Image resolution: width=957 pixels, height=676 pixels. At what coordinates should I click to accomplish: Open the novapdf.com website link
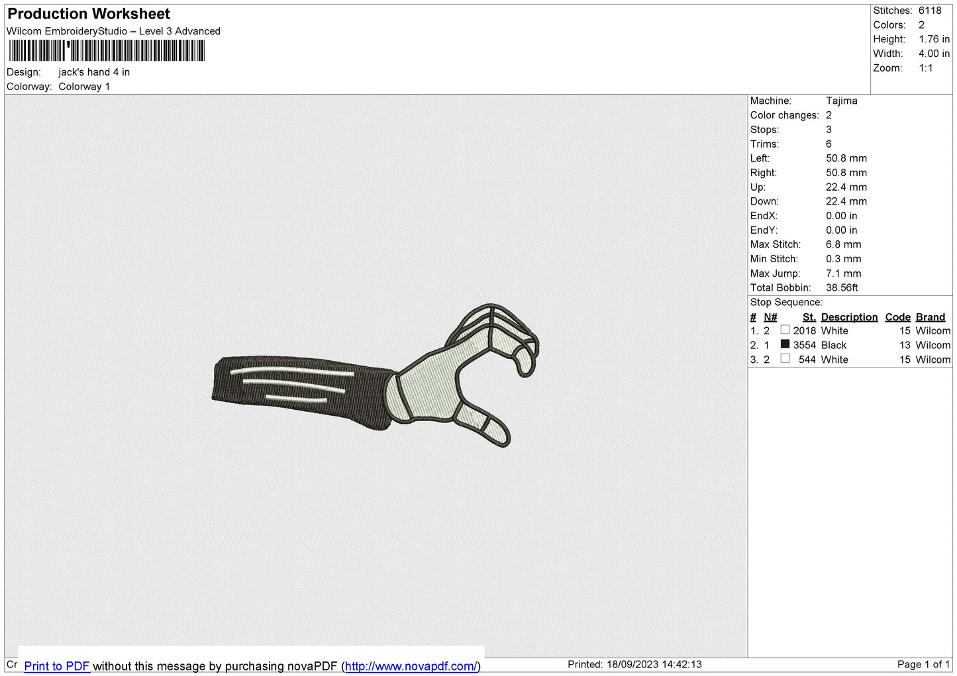pyautogui.click(x=411, y=666)
